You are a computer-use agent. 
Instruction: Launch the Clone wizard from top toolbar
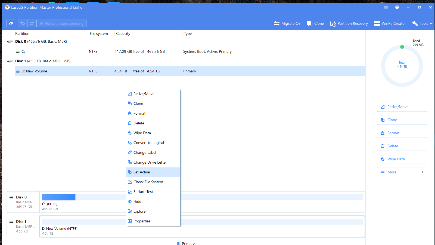(x=315, y=23)
